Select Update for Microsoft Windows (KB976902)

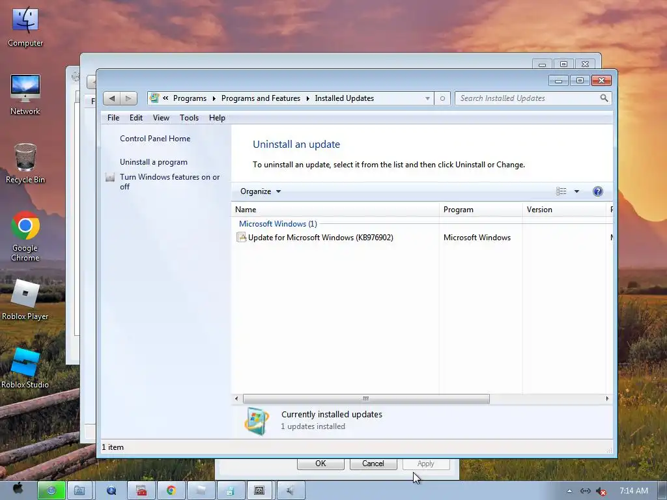[320, 238]
